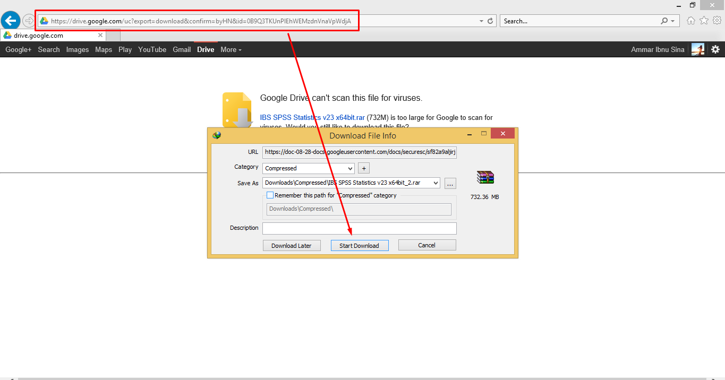
Task: Open Images in the Google bar
Action: pos(78,49)
